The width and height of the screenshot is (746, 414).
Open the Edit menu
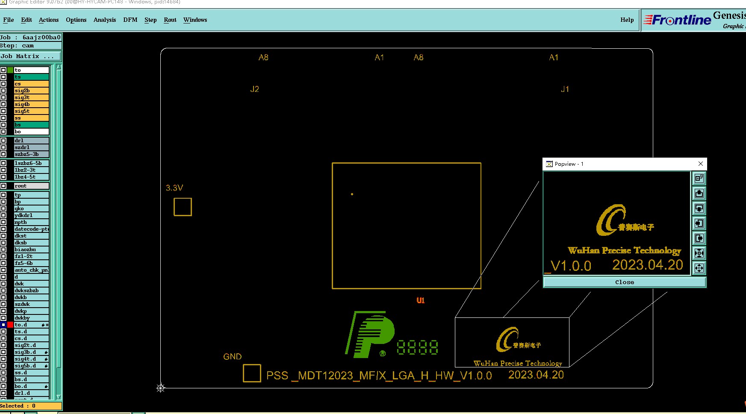coord(27,20)
